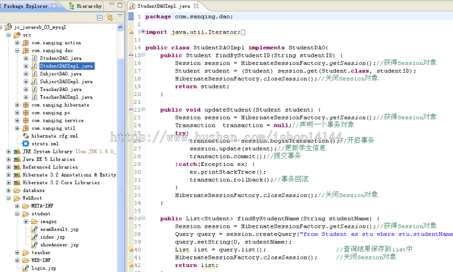Click the StudentDAO.java file icon

[x=34, y=58]
